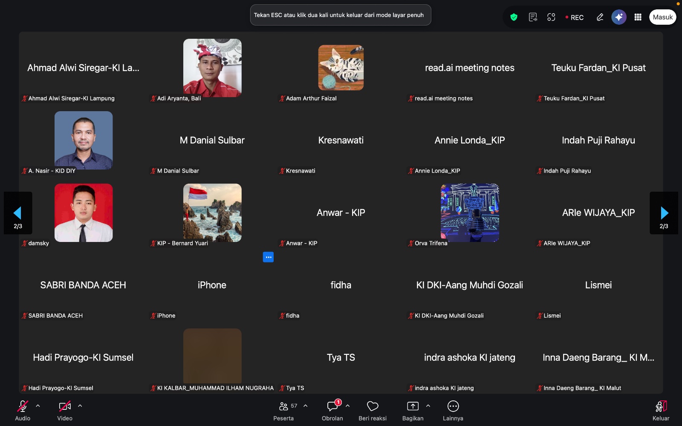Expand the Audio options chevron

pos(38,406)
